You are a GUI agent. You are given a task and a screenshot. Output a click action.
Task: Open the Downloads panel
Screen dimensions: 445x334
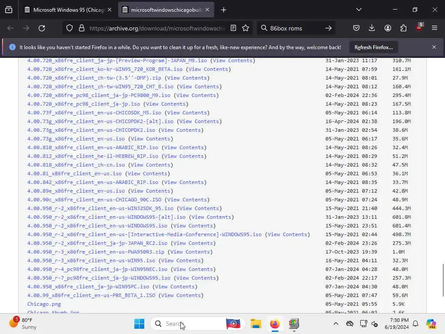tap(372, 28)
